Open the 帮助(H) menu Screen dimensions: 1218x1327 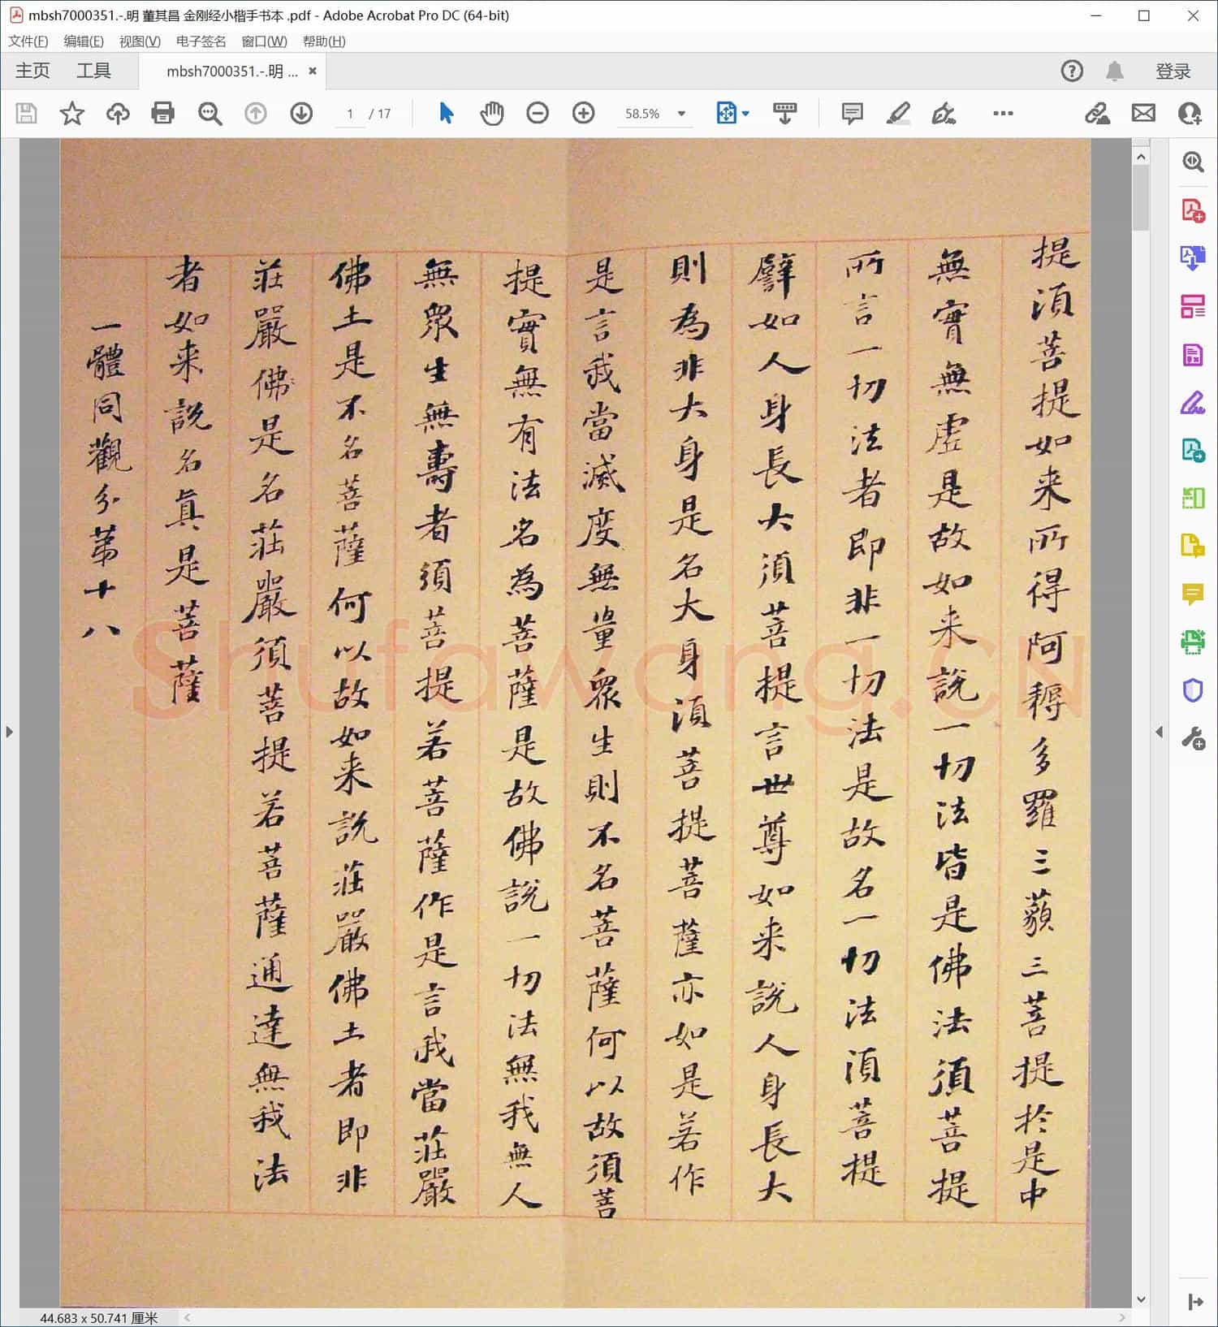(x=324, y=41)
